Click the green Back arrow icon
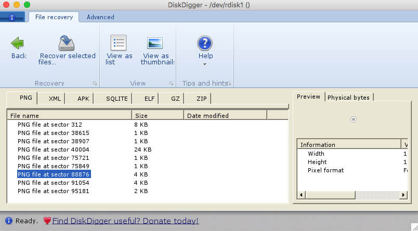 (x=18, y=43)
